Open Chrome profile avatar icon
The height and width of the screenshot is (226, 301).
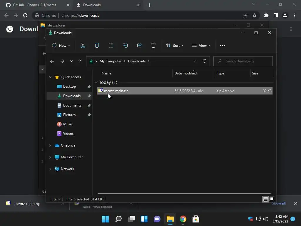285,15
